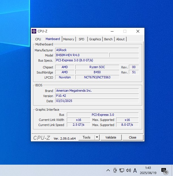Switch to the SPD tab

[82, 39]
